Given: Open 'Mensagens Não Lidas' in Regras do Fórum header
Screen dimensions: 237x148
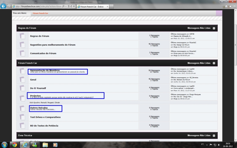Looking at the screenshot, I should click(199, 28).
